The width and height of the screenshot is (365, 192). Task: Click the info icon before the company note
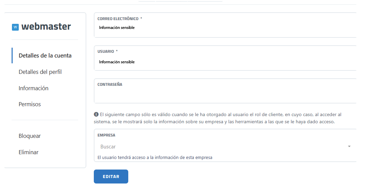pos(96,114)
